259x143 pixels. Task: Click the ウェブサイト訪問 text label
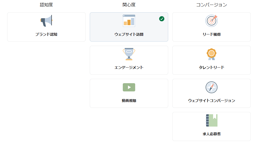tap(129, 34)
